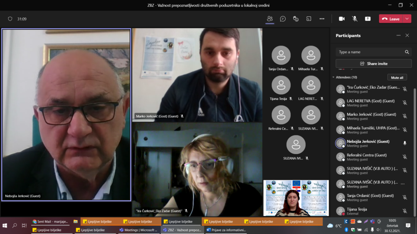The width and height of the screenshot is (417, 234).
Task: Click the Type a name search field
Action: click(369, 52)
